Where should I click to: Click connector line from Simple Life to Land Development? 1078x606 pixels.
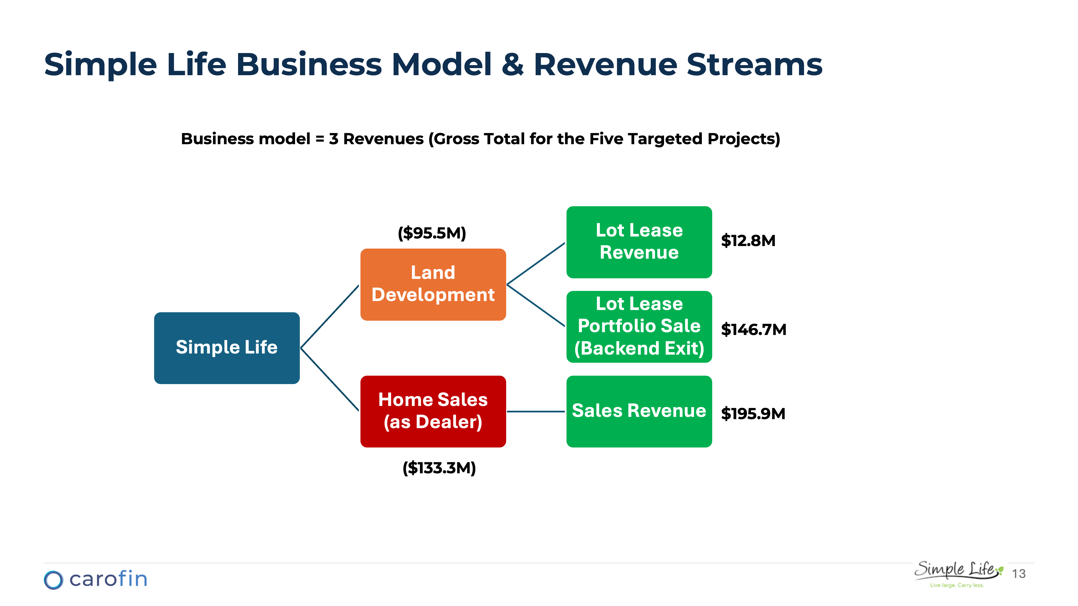pos(330,316)
